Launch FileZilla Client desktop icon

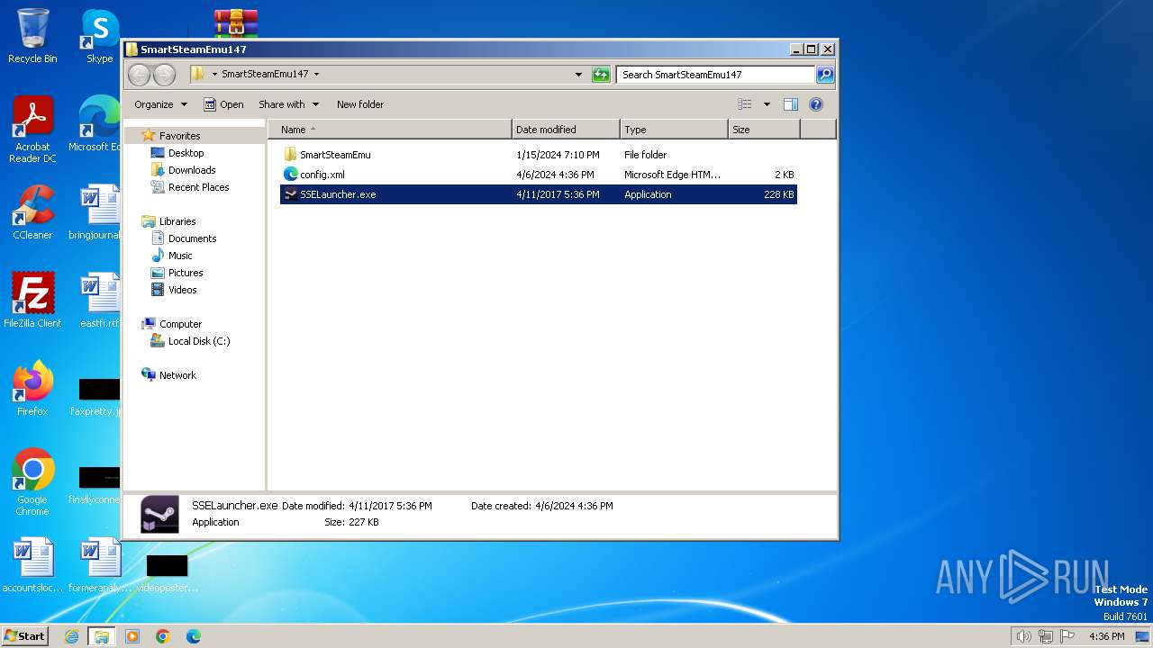(x=32, y=301)
